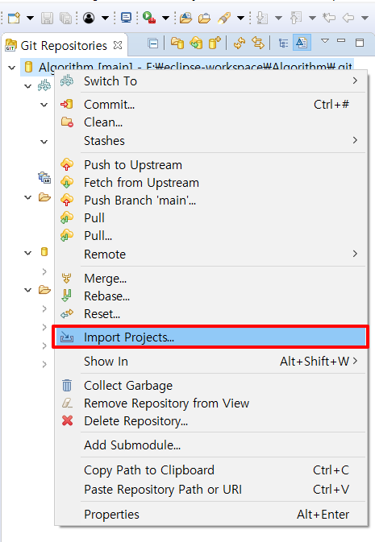
Task: Select Delete Repository...
Action: point(210,421)
